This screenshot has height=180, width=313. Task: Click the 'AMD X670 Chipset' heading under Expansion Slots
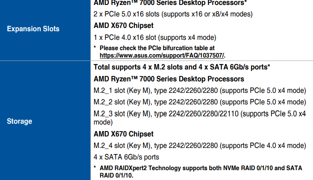point(124,25)
